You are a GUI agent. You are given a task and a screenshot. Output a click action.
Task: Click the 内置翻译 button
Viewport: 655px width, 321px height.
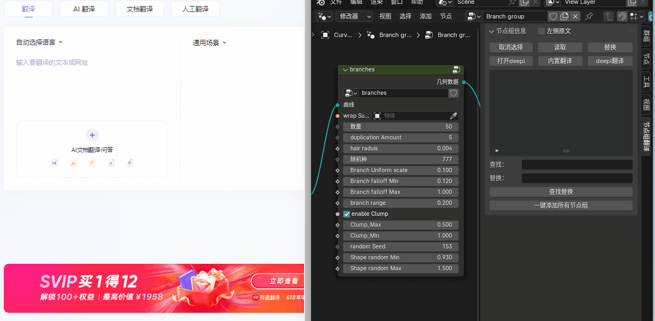[x=561, y=61]
